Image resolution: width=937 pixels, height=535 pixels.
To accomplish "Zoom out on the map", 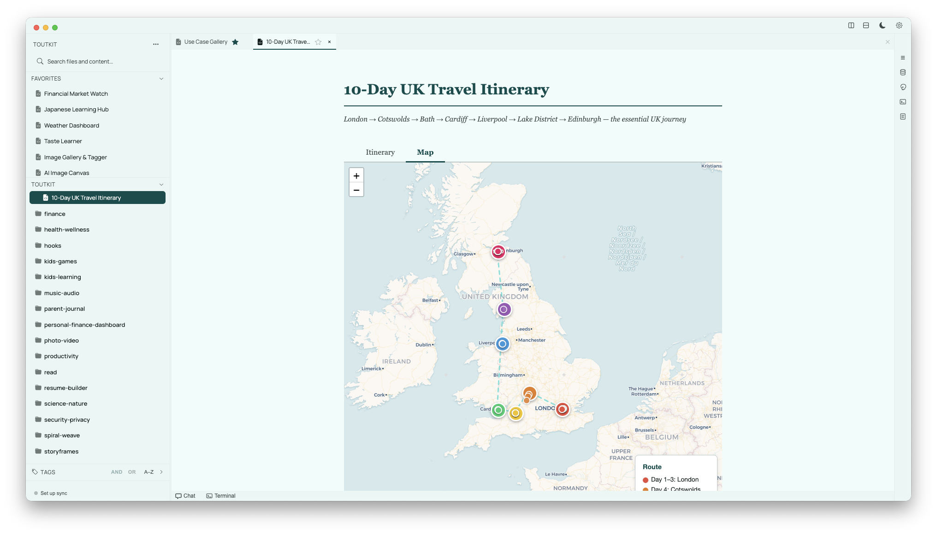I will [356, 190].
